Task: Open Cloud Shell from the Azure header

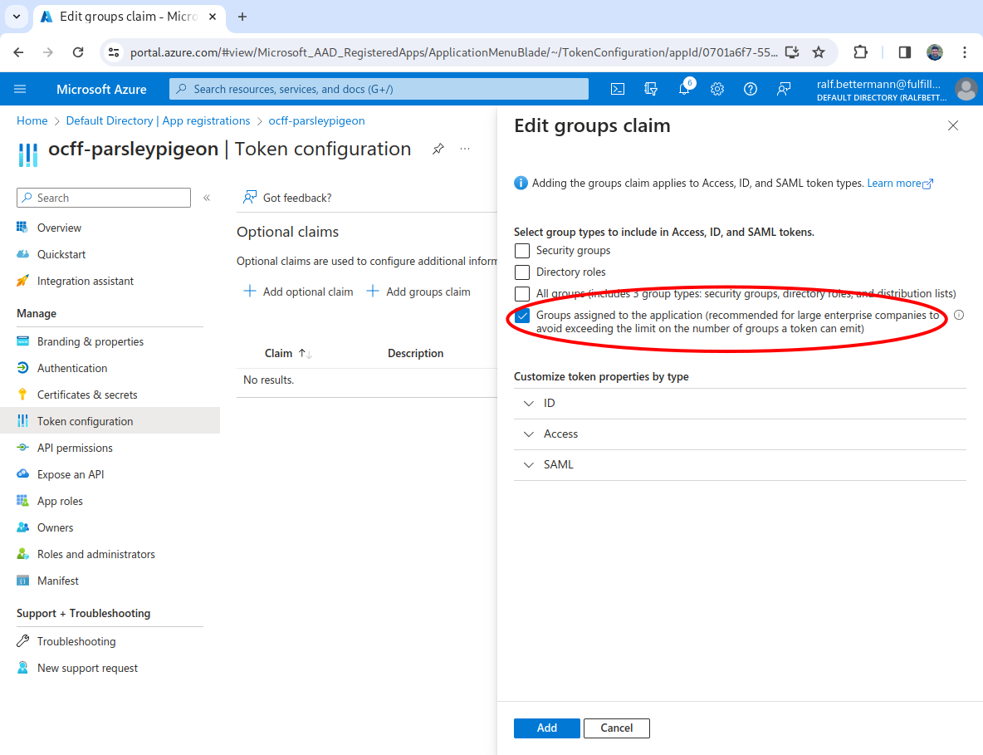Action: tap(618, 89)
